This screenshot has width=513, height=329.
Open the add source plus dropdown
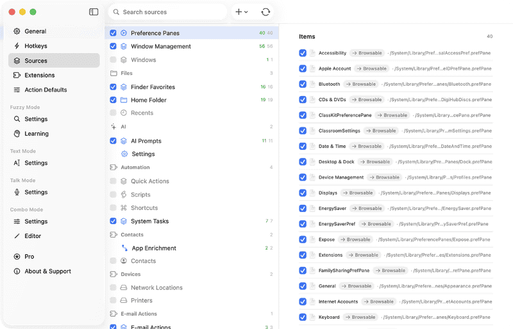click(242, 12)
